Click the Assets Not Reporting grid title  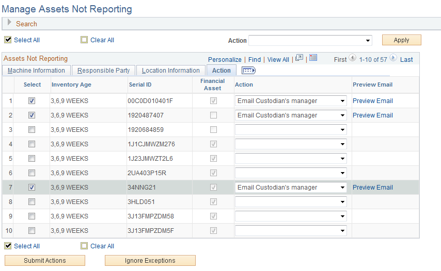(x=36, y=58)
